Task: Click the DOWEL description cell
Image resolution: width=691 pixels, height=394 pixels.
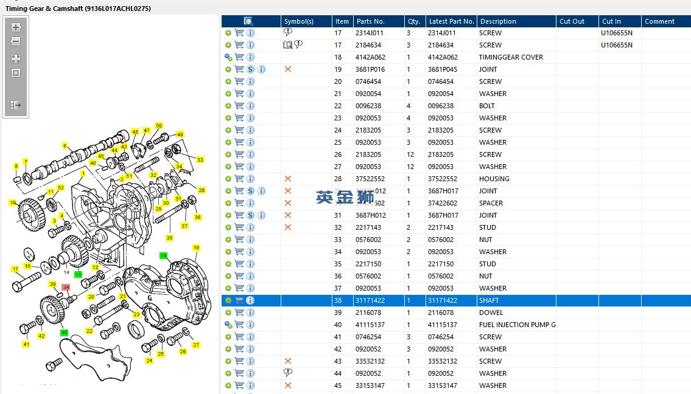Action: coord(491,313)
